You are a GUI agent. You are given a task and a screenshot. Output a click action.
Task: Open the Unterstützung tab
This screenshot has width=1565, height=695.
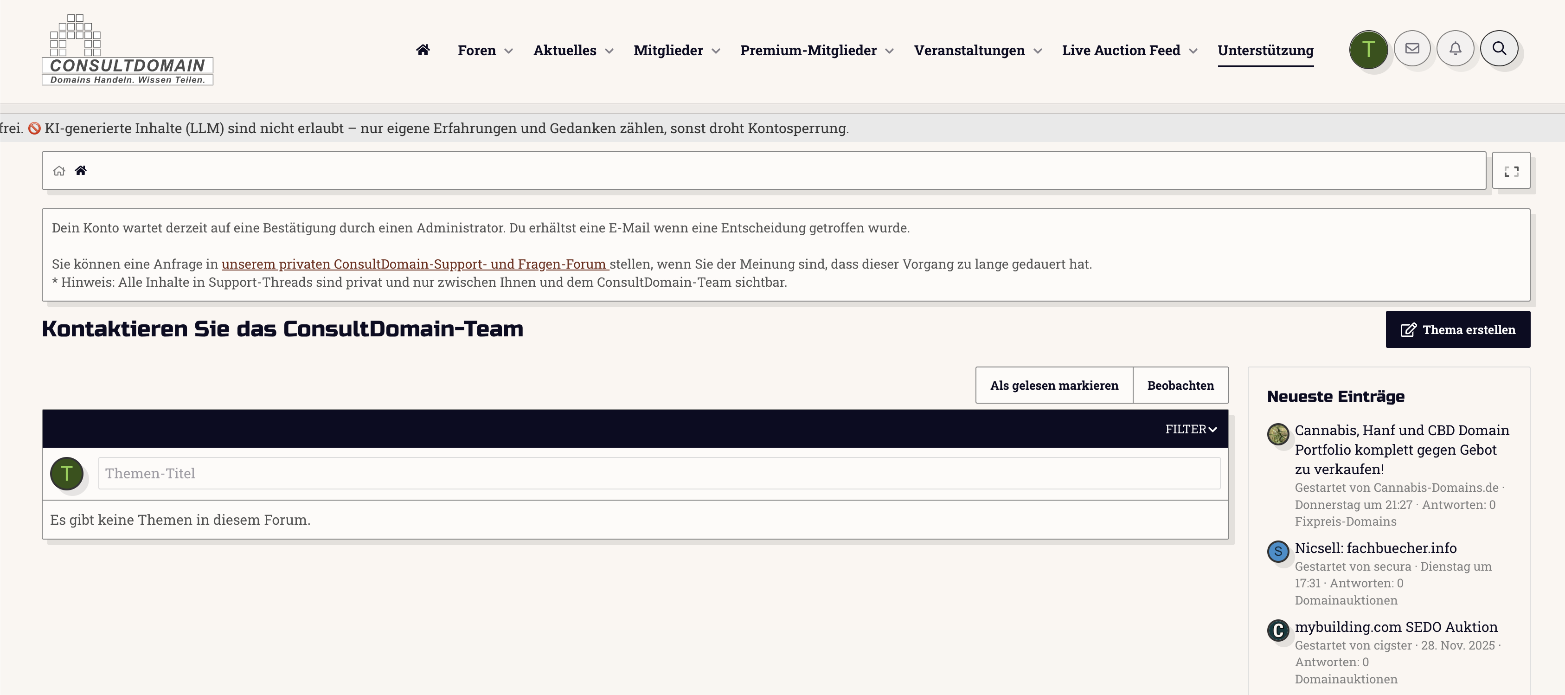1265,51
